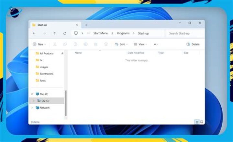Click the Cut scissors icon

point(55,44)
